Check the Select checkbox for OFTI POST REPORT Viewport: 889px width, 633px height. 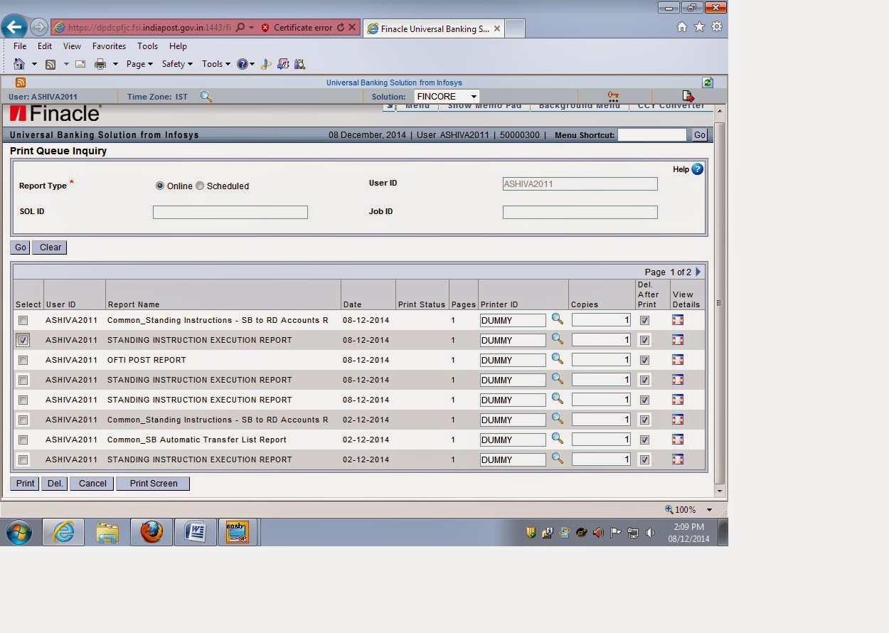(x=23, y=360)
